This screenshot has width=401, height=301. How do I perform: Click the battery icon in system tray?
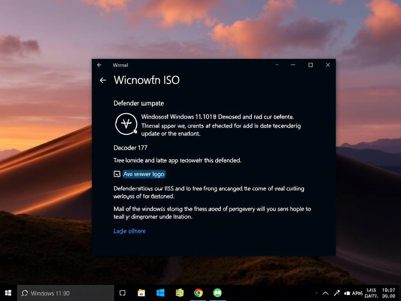pyautogui.click(x=347, y=293)
